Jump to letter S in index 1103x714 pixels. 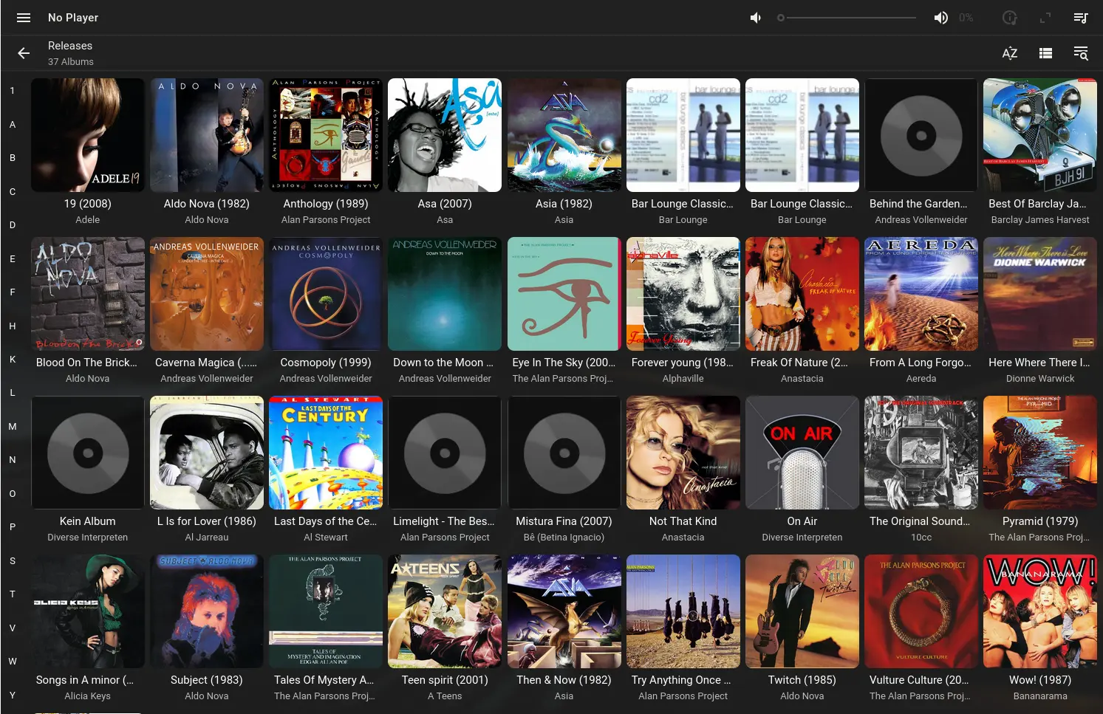(13, 561)
